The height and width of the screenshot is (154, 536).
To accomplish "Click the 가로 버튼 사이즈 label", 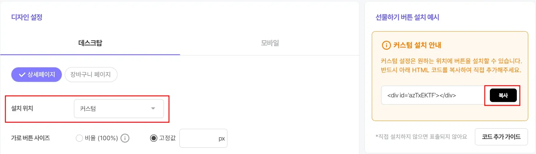I will coord(31,138).
